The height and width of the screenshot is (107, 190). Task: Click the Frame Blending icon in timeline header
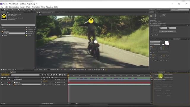[54, 75]
